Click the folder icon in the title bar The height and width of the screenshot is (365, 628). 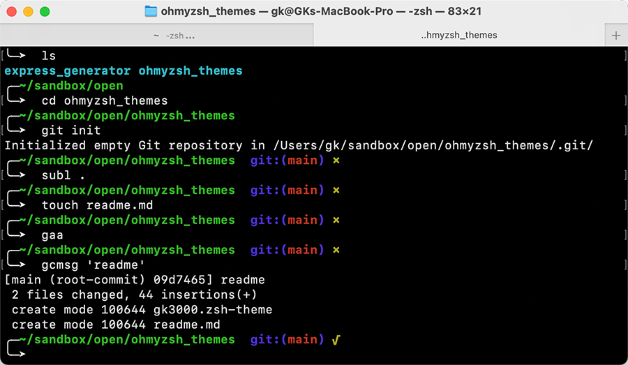[150, 11]
